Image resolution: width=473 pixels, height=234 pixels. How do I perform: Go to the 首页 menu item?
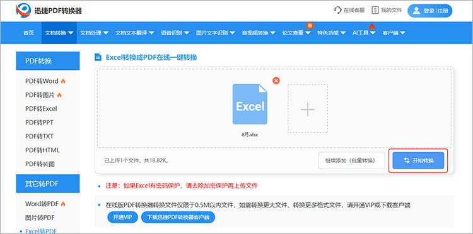[29, 33]
